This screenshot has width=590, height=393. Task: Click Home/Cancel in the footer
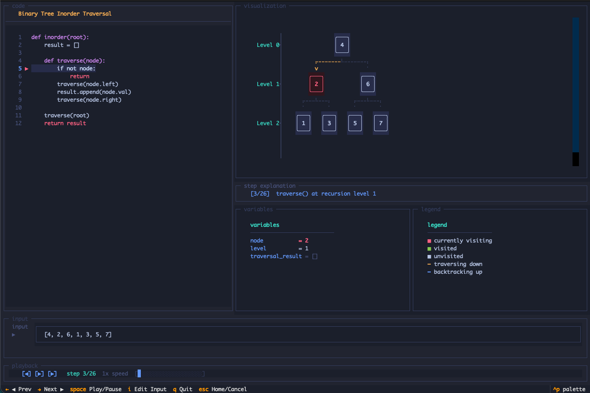[x=223, y=389]
